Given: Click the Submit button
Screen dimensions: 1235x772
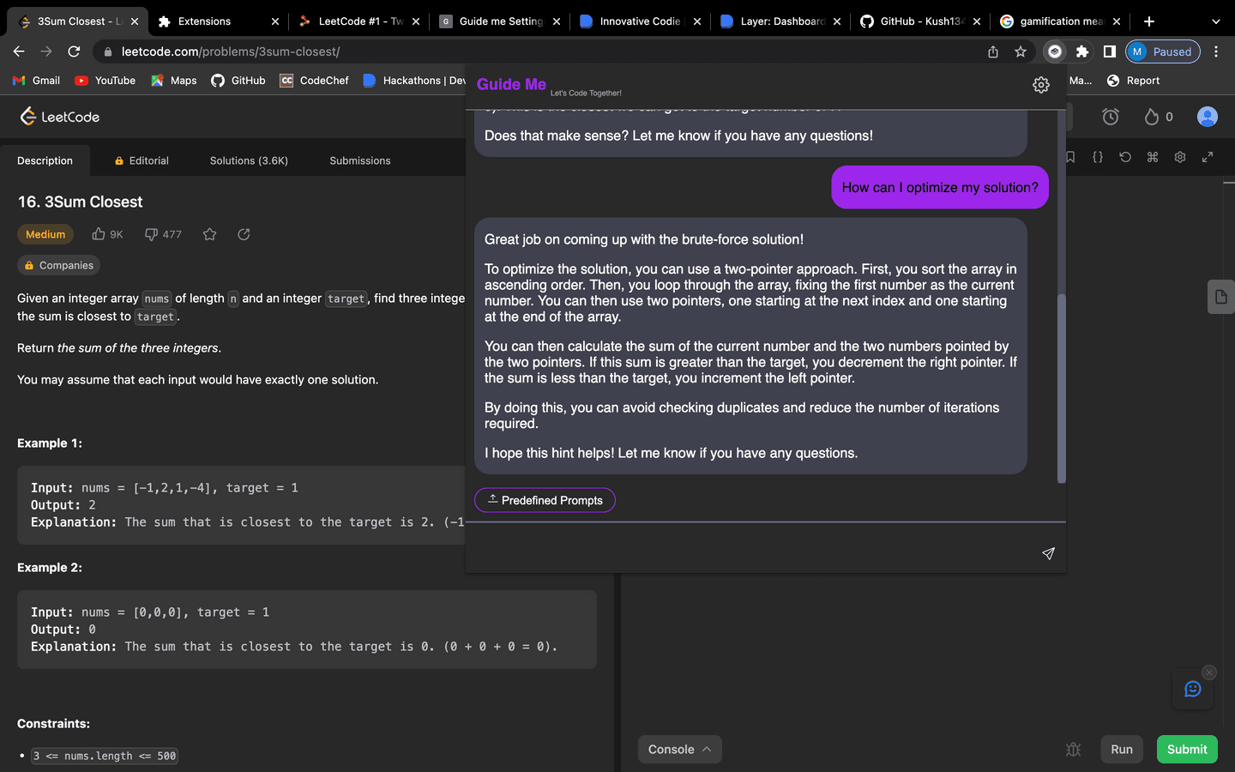Looking at the screenshot, I should 1187,749.
